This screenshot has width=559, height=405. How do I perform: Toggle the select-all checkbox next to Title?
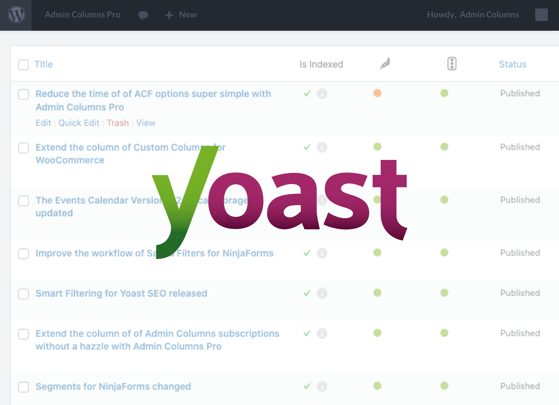tap(23, 65)
